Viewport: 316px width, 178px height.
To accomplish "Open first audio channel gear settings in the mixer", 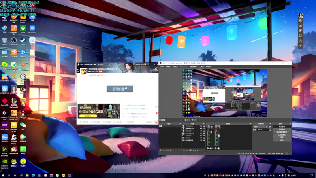I will click(208, 148).
